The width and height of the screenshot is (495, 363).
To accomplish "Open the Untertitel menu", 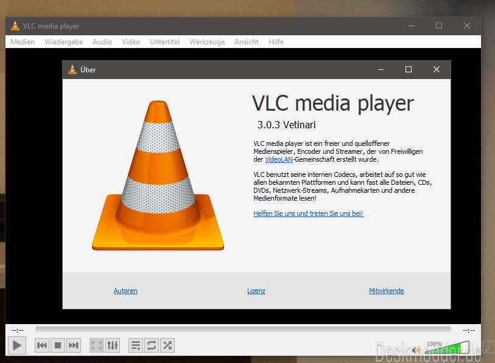I will tap(164, 41).
